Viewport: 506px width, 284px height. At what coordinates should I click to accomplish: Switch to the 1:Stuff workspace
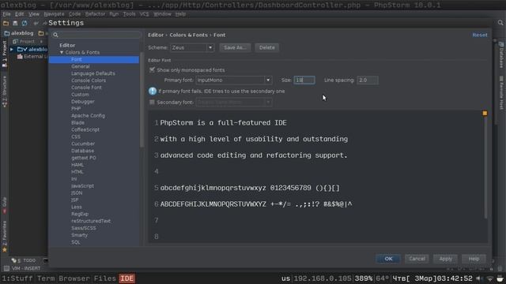17,278
